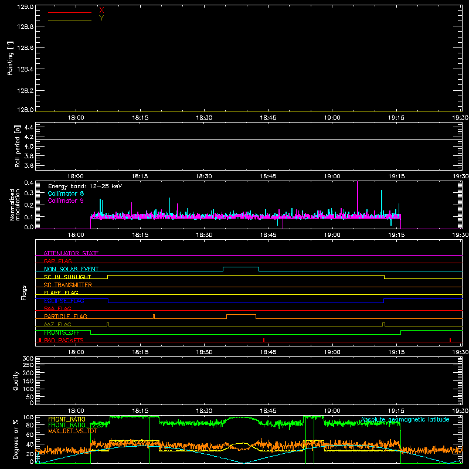This screenshot has height=469, width=469.
Task: Click the FRONTS_OFF flag label
Action: (x=62, y=332)
